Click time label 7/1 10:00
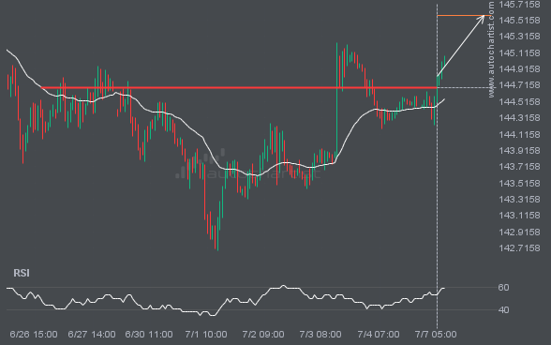This screenshot has height=345, width=551. [206, 335]
